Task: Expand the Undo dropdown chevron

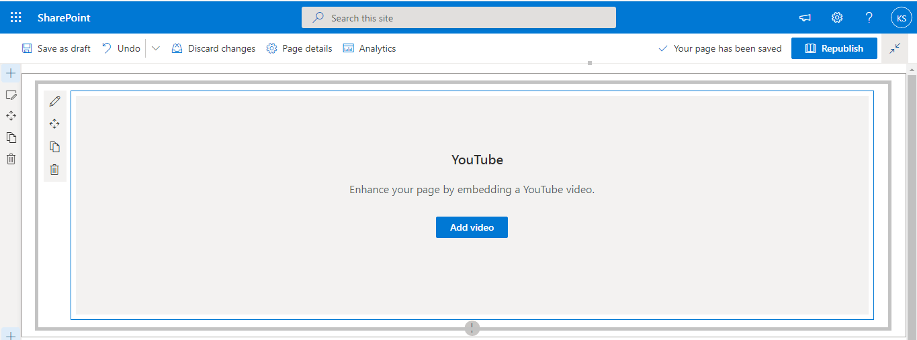Action: click(156, 48)
